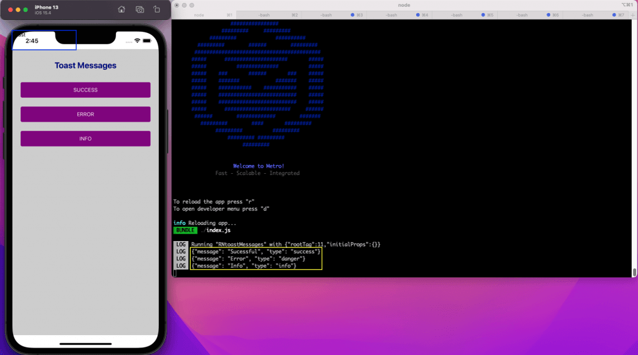This screenshot has width=638, height=355.
Task: Click the iPhone 13 simulator window title
Action: point(47,7)
